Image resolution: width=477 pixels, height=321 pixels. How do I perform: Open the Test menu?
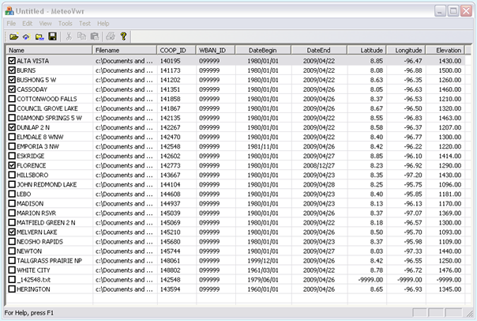[85, 24]
